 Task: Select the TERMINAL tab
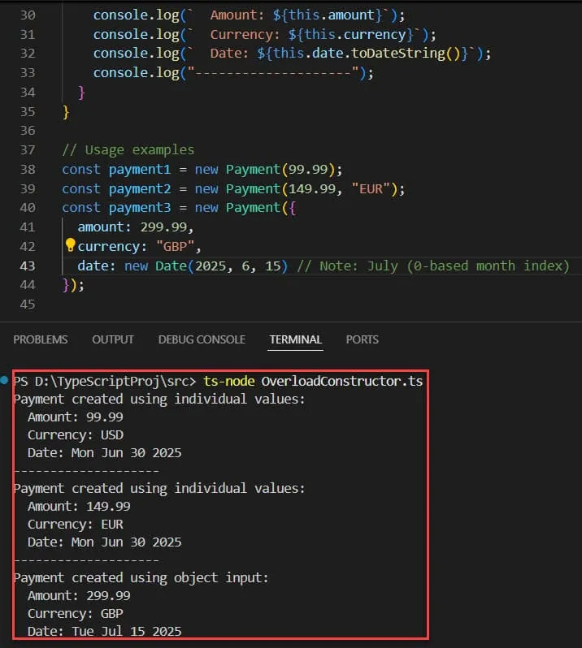pyautogui.click(x=295, y=339)
